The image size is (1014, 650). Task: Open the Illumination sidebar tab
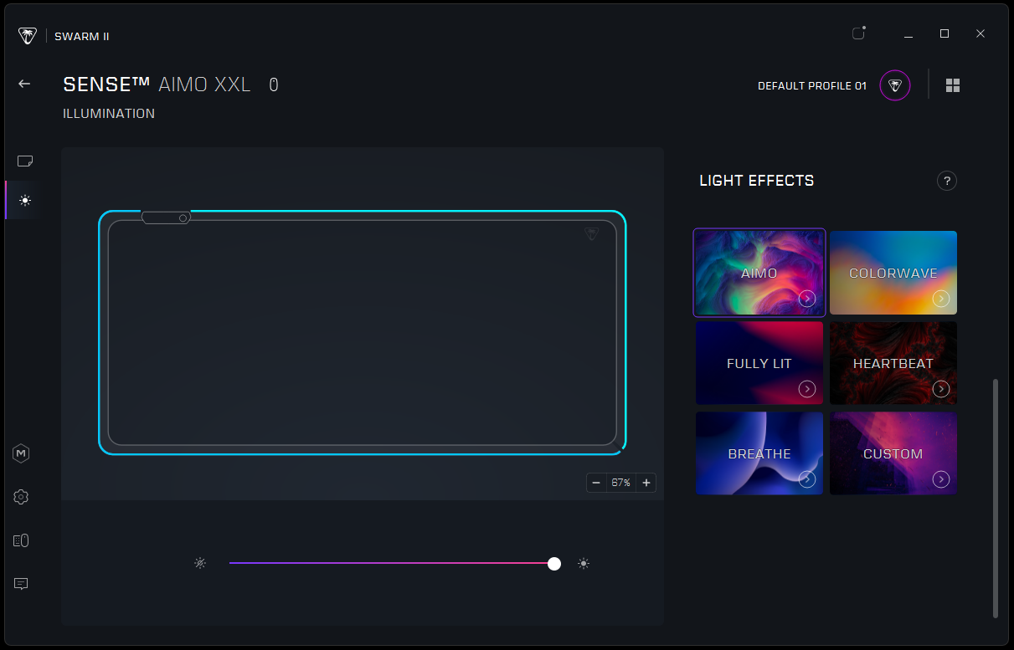pos(25,201)
